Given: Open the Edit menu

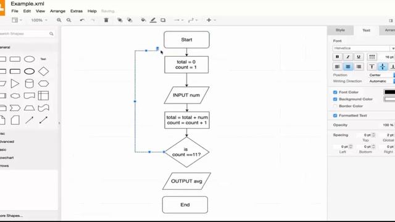Looking at the screenshot, I should pyautogui.click(x=27, y=11).
